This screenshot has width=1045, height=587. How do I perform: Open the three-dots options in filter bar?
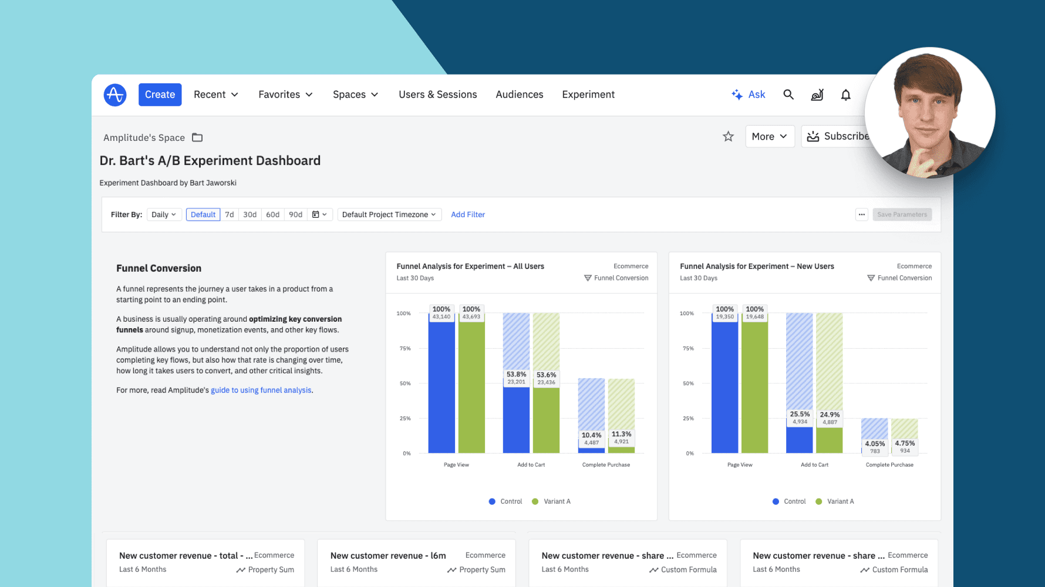pos(861,215)
